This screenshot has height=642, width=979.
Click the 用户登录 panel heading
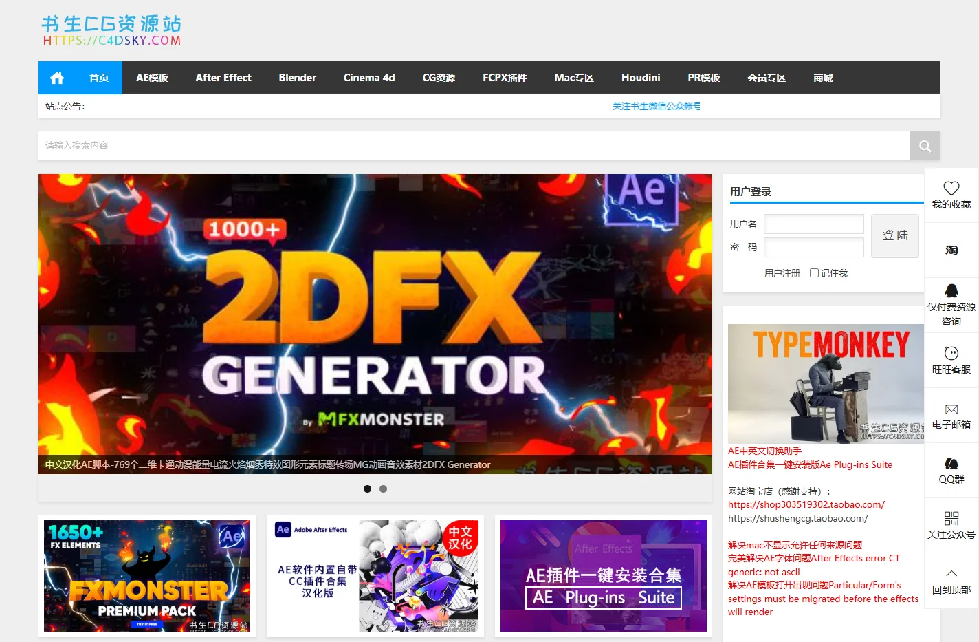[x=751, y=192]
